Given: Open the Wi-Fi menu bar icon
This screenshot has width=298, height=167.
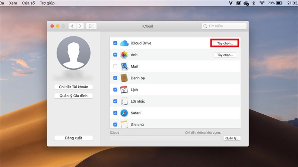Looking at the screenshot, I should point(262,3).
